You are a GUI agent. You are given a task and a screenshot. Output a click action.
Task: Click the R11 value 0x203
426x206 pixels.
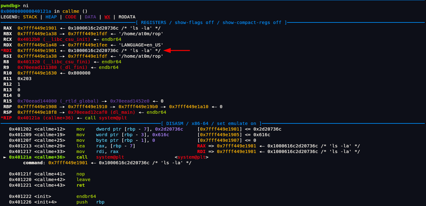point(24,79)
